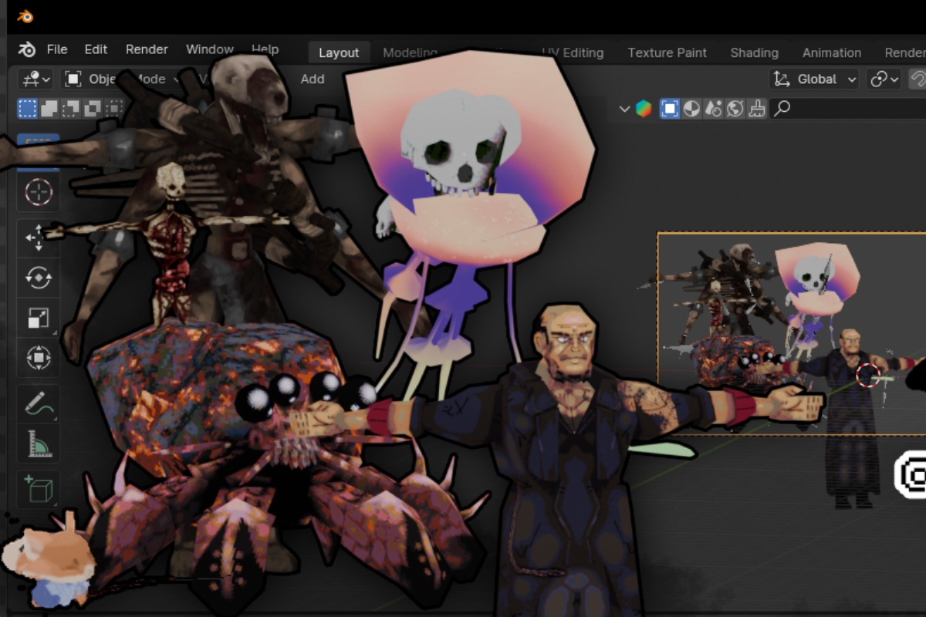The height and width of the screenshot is (617, 926).
Task: Switch to the Shading workspace tab
Action: click(x=754, y=52)
